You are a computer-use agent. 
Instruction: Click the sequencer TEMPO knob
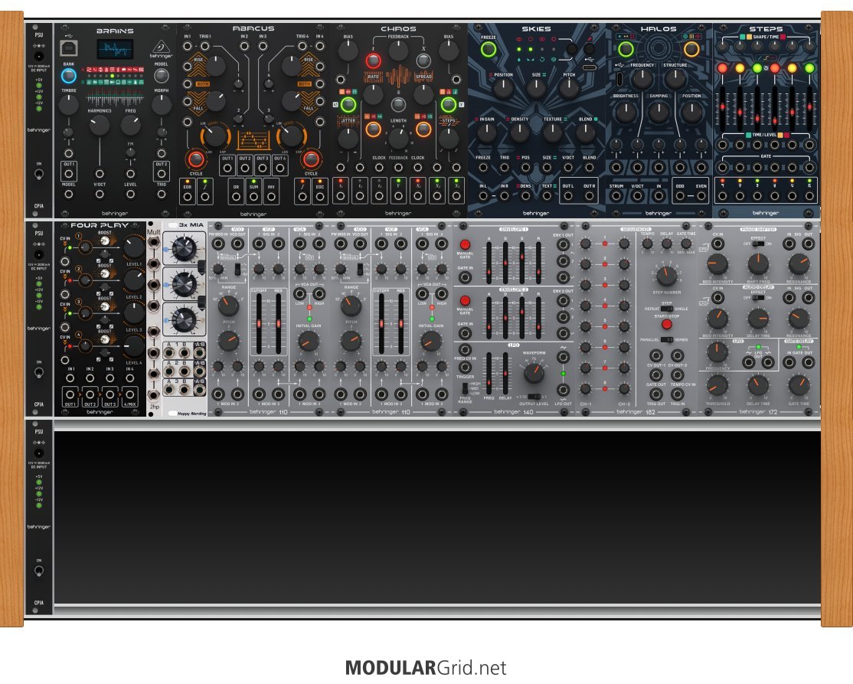[x=647, y=244]
